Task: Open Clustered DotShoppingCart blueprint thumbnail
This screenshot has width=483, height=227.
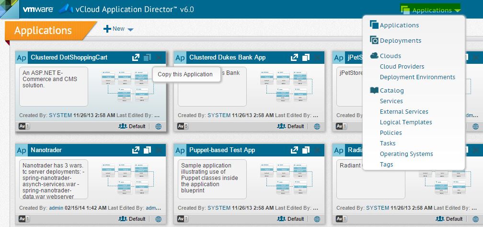Action: tap(127, 87)
